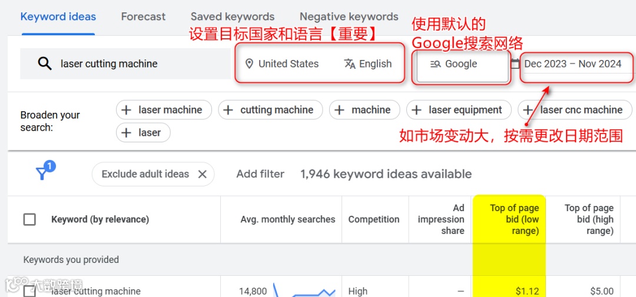
Task: Click the High competition cell
Action: coord(358,291)
